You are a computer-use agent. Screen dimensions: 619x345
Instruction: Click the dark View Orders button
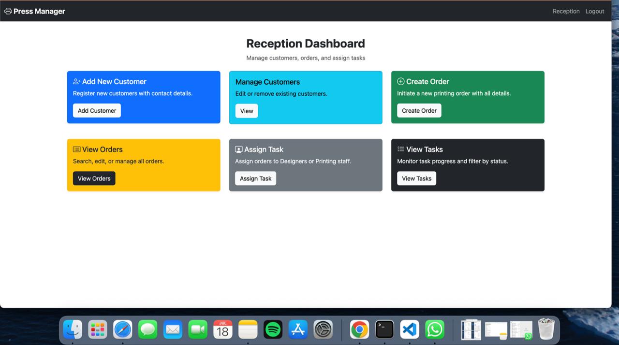coord(94,178)
